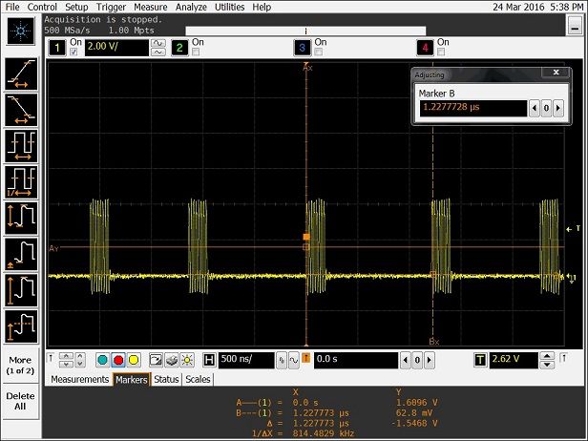Click the orange Ax marker handle on waveform
588x441 pixels.
coord(306,237)
